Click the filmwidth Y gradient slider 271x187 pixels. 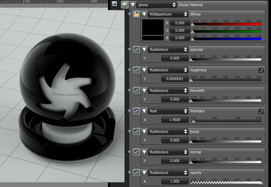[226, 100]
